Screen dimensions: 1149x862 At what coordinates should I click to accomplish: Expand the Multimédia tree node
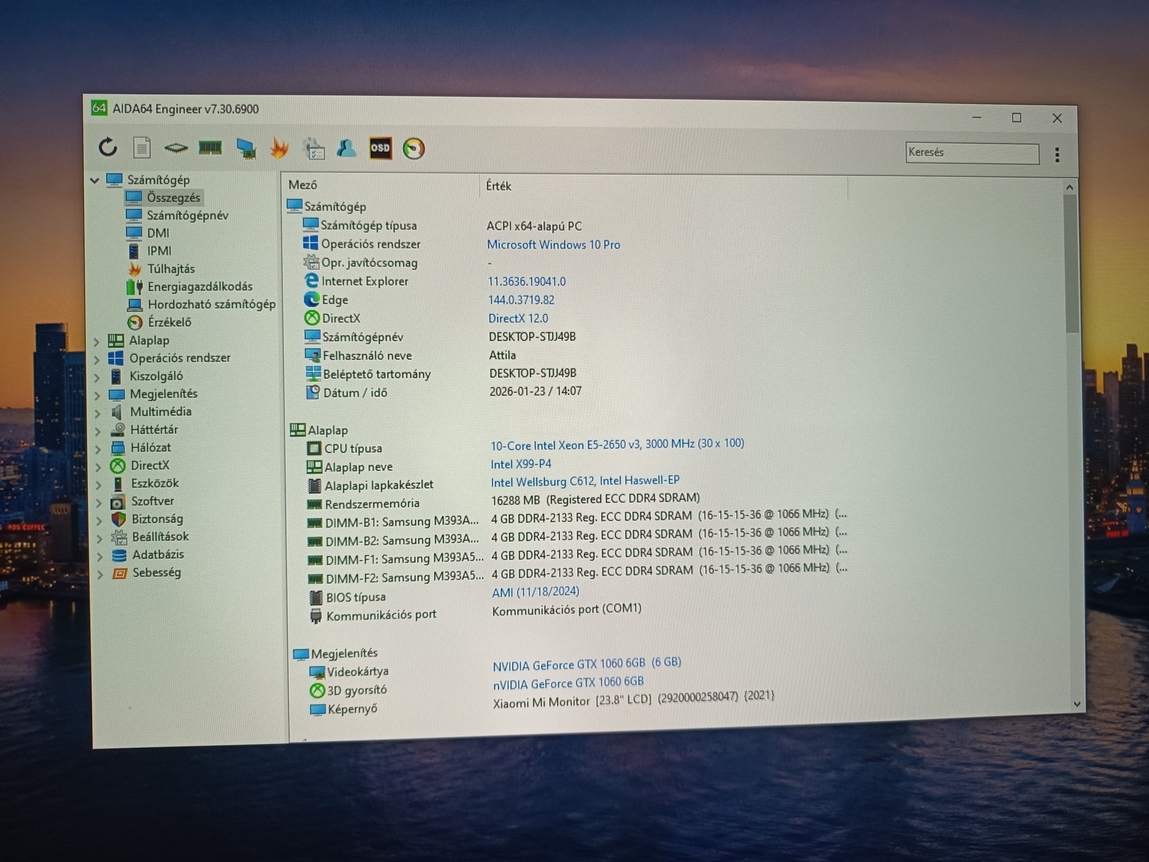[98, 412]
